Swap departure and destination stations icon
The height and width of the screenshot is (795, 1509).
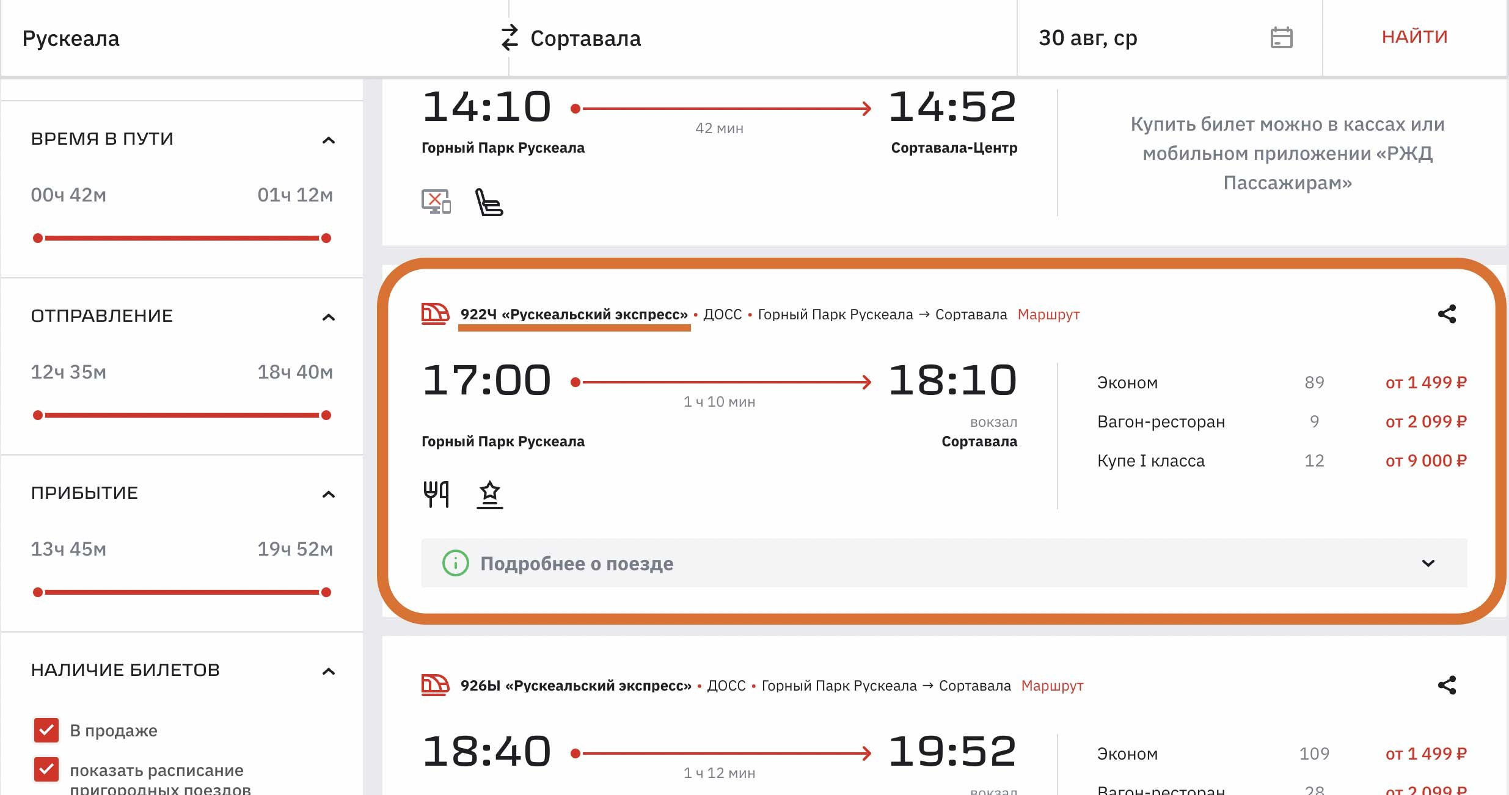pos(509,38)
